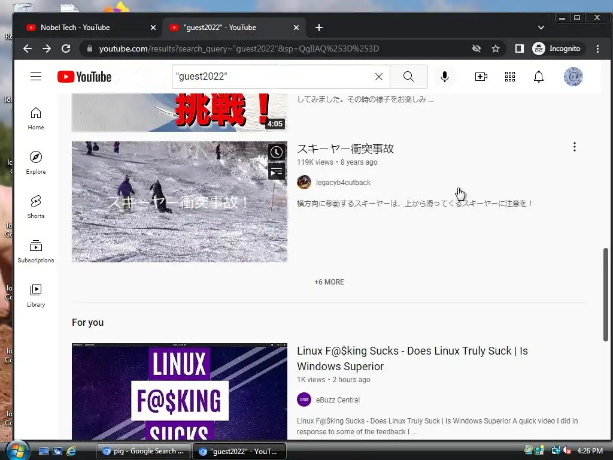The height and width of the screenshot is (460, 613).
Task: Go forward in browser history
Action: point(47,49)
